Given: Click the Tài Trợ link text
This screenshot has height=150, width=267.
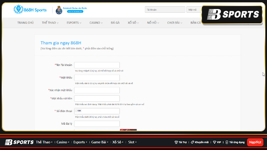Looking at the screenshot, I should (183, 142).
